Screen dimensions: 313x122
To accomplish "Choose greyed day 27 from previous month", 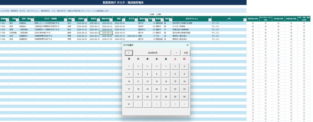I will (129, 66).
